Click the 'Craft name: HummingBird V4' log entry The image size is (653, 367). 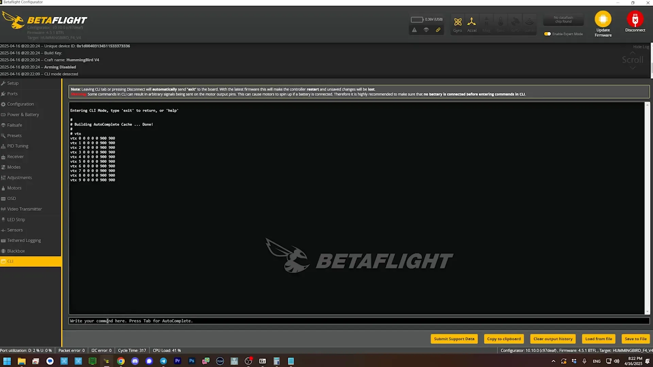50,60
